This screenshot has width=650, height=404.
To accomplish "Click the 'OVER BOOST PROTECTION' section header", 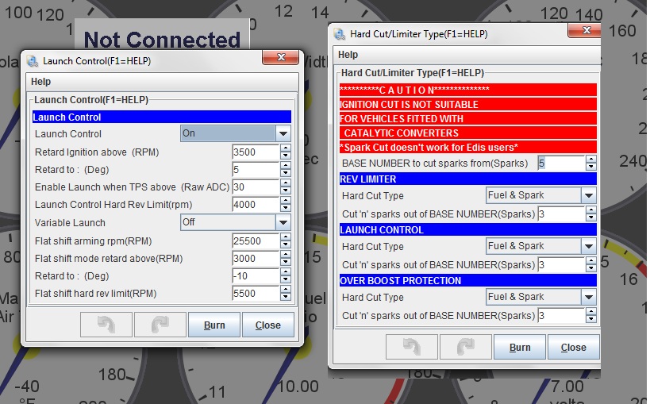I will (468, 280).
